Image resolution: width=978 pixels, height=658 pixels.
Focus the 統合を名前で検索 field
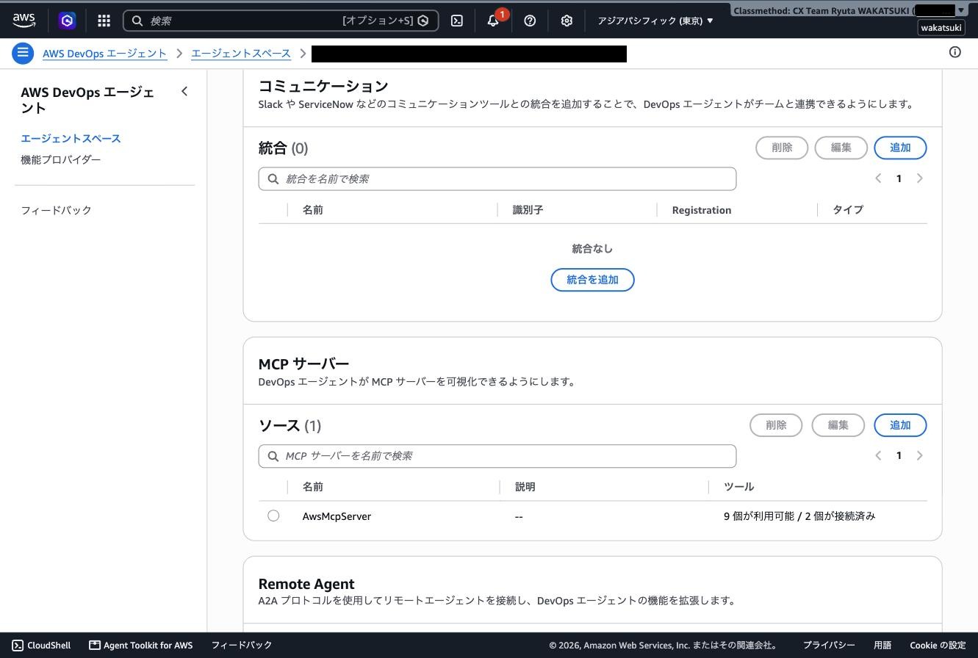click(x=497, y=178)
